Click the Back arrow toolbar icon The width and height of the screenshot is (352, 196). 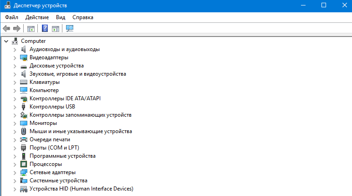[x=6, y=29]
